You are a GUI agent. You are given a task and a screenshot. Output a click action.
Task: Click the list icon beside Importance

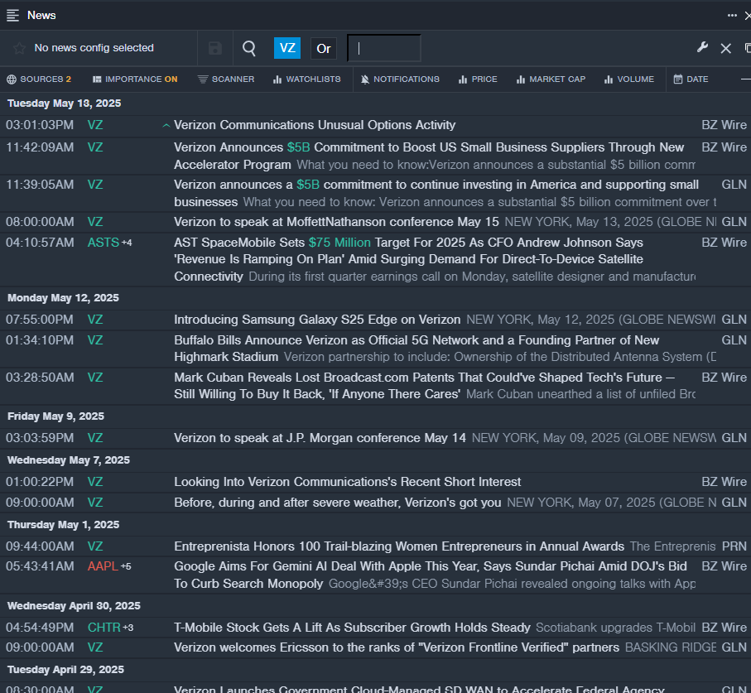coord(97,79)
